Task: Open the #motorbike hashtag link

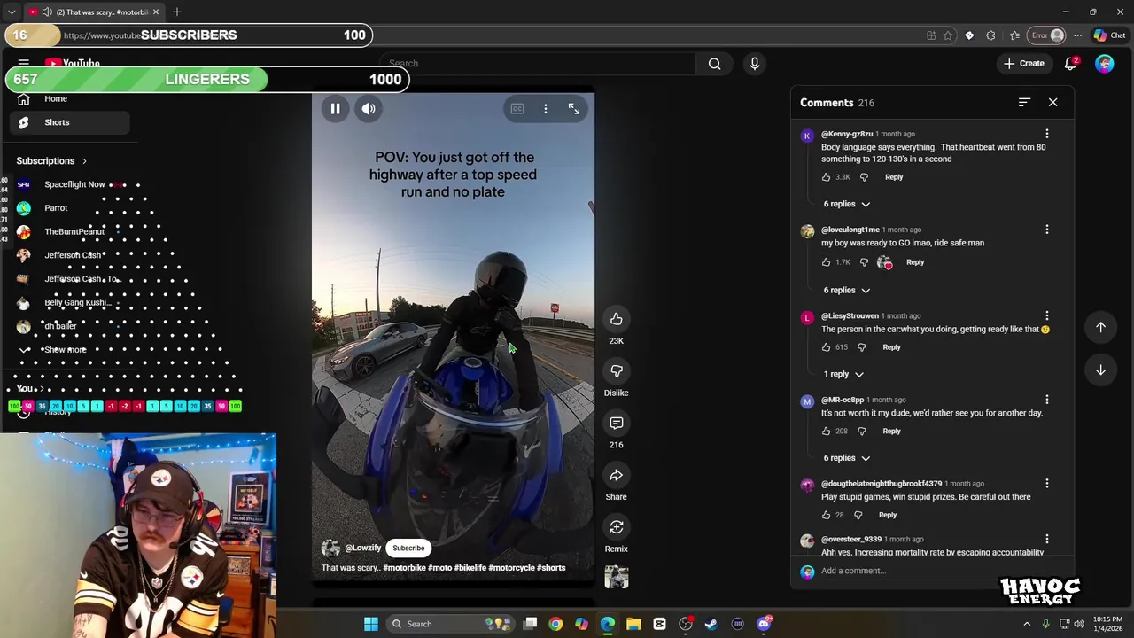Action: (404, 568)
